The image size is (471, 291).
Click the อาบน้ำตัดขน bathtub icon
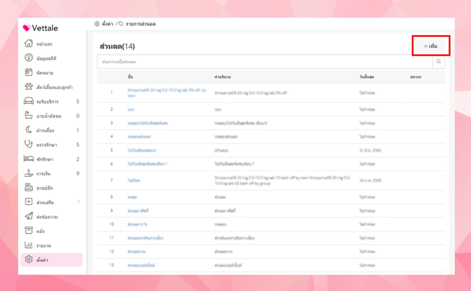(29, 116)
